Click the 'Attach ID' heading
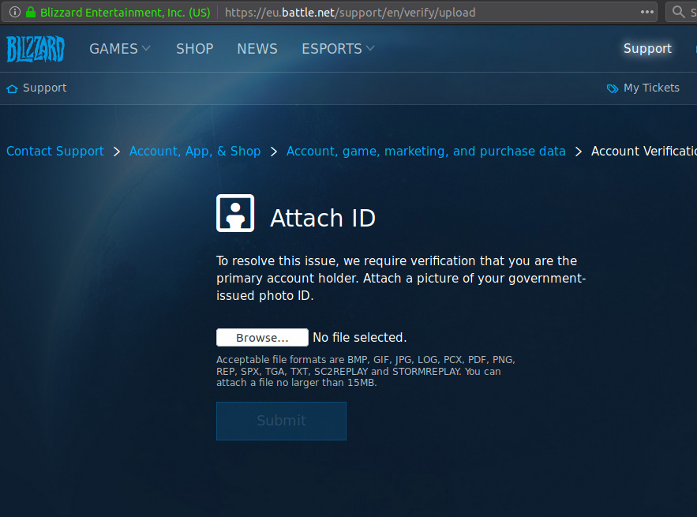The height and width of the screenshot is (517, 697). tap(323, 218)
